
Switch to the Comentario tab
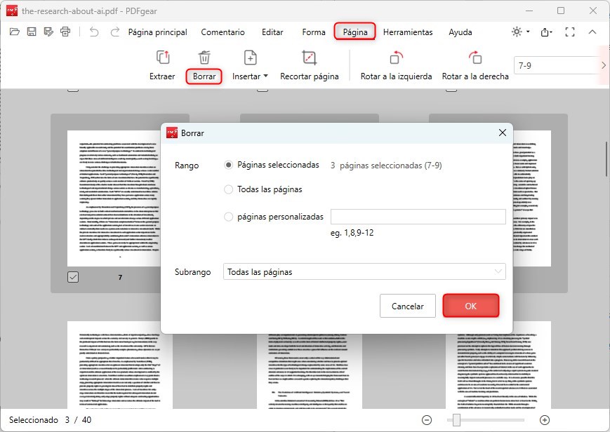(x=223, y=32)
